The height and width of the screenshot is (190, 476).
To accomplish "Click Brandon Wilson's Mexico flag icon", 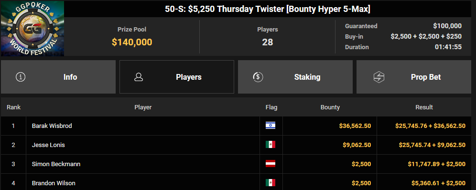I will point(270,183).
